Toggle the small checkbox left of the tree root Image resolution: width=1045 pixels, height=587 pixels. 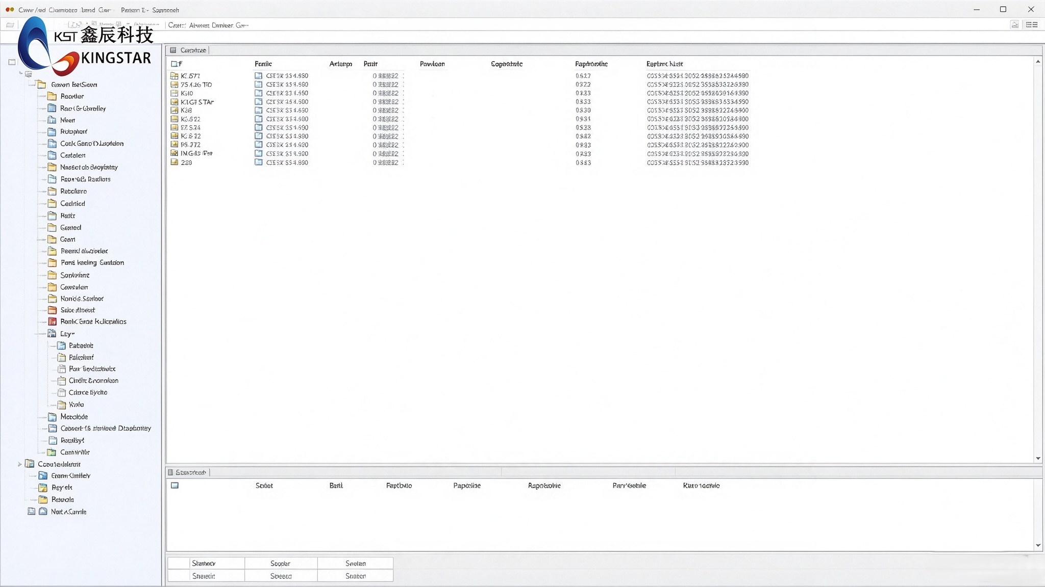[12, 62]
